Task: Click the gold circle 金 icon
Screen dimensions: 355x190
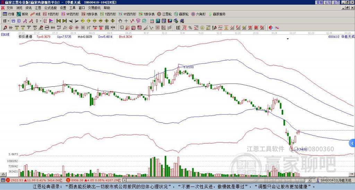Action: (202, 28)
